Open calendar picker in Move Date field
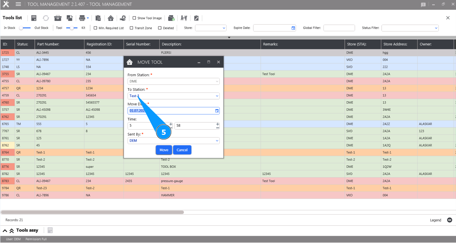Viewport: 456px width, 243px height. click(x=217, y=111)
